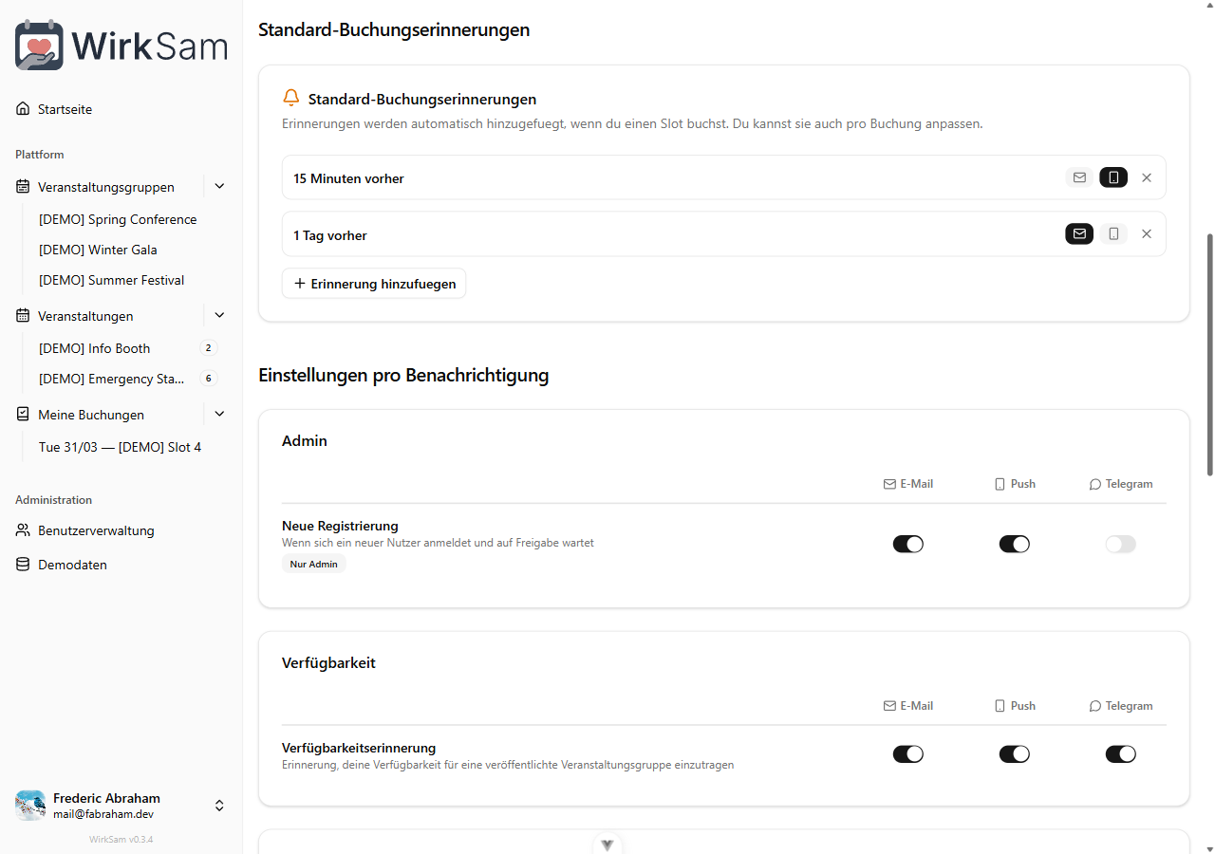Disable Telegram for Verfügbarkeitserinnerung
The image size is (1215, 854).
coord(1121,754)
